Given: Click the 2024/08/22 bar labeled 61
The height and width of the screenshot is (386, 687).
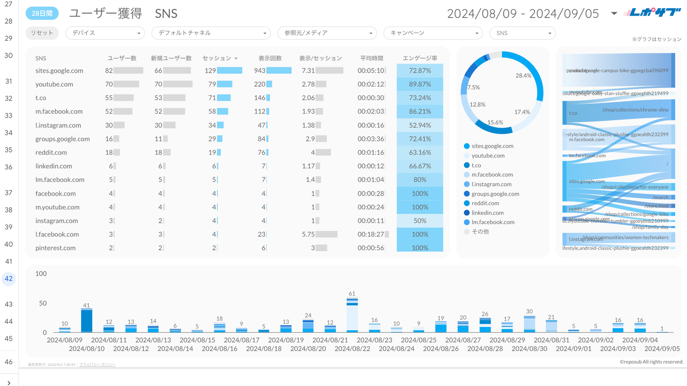Looking at the screenshot, I should (x=352, y=315).
